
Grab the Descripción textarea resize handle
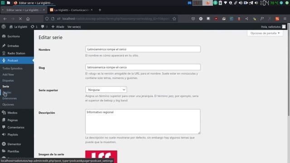pos(199,133)
